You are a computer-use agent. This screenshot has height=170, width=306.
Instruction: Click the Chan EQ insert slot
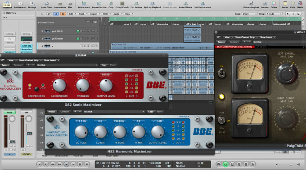27,46
